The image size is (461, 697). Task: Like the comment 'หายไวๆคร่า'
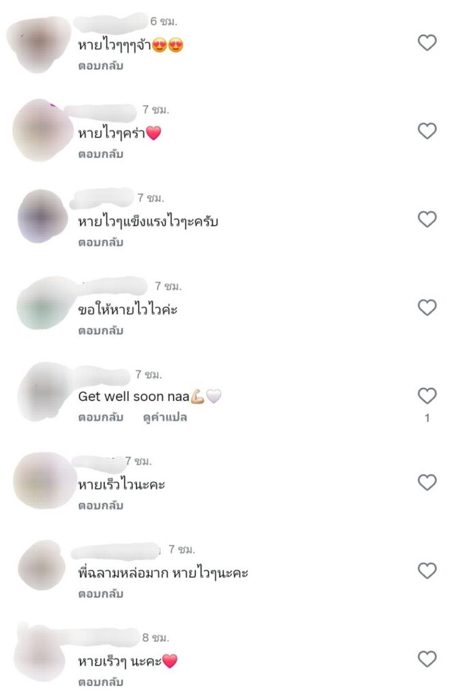[427, 131]
